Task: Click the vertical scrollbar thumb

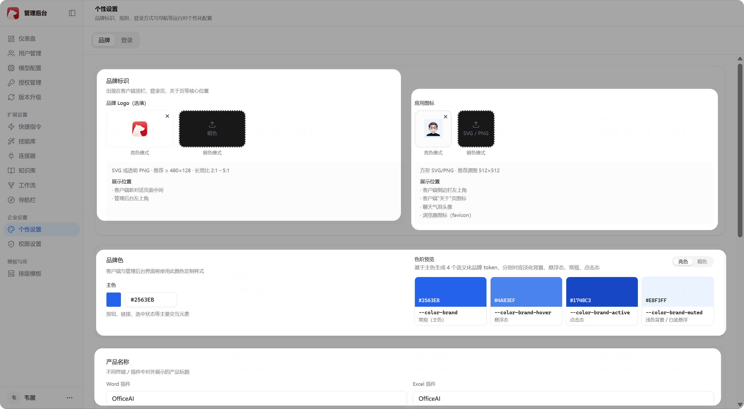Action: (740, 150)
